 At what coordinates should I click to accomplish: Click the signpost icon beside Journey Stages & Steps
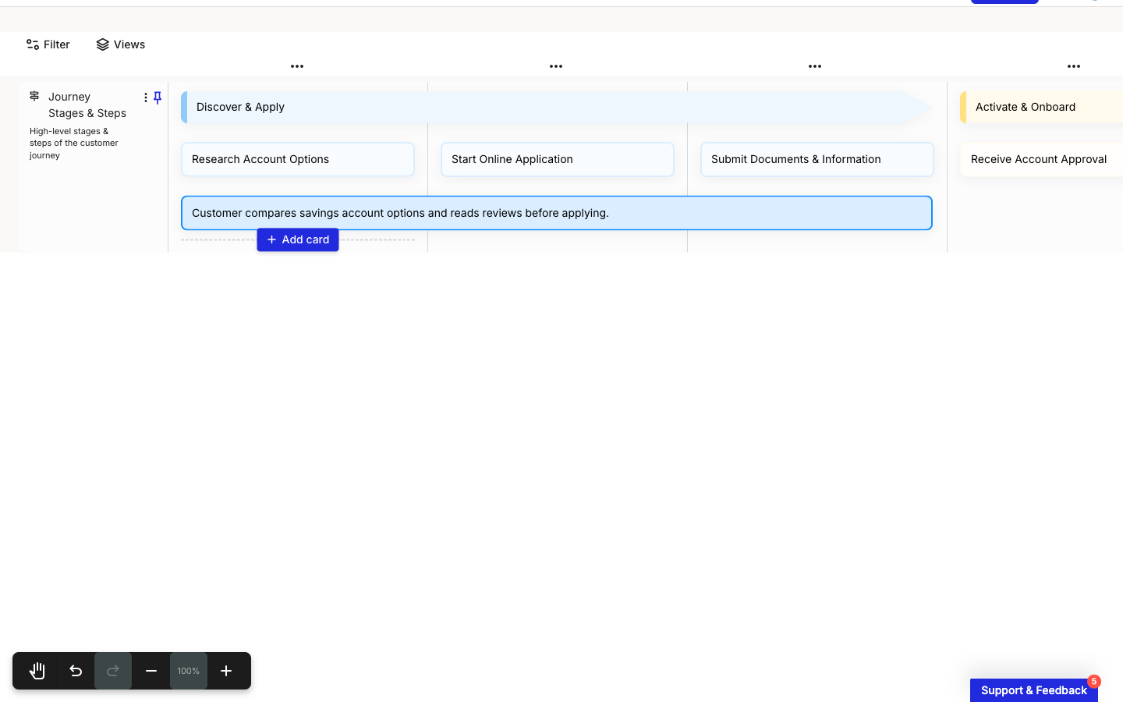point(34,96)
